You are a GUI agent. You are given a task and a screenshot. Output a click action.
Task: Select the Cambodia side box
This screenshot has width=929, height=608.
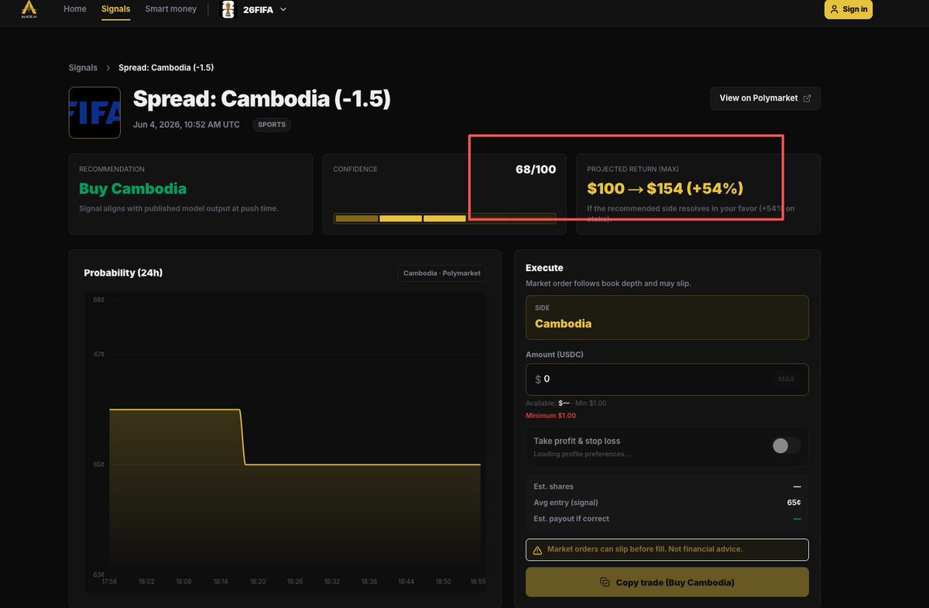(x=667, y=318)
